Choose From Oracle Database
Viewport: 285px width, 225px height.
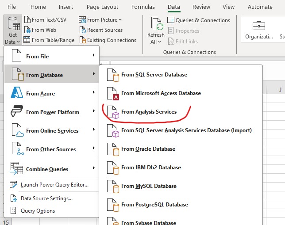[181, 149]
